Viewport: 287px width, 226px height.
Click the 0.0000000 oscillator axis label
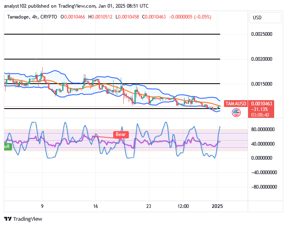(262, 158)
